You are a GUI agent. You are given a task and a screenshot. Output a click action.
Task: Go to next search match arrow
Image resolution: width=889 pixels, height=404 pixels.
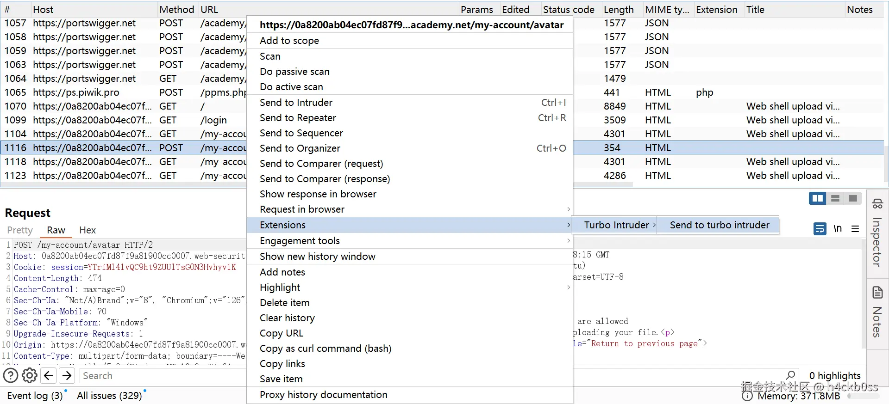pos(67,375)
